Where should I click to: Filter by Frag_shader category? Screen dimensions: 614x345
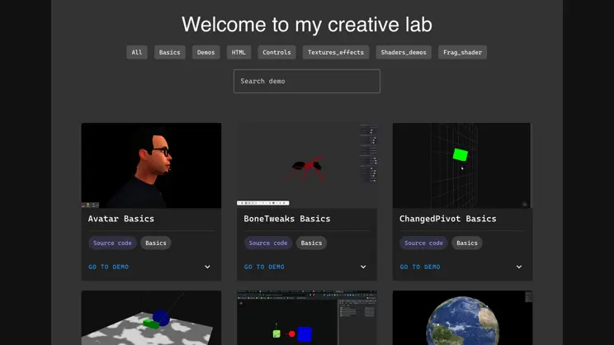coord(462,52)
